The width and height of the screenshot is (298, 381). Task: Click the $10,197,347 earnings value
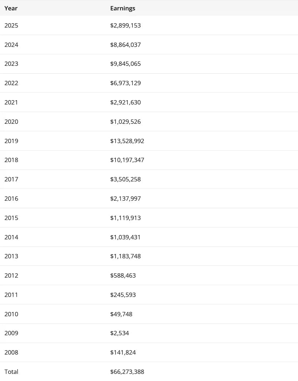click(127, 160)
